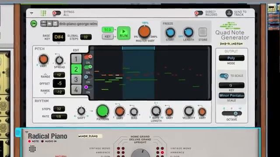The width and height of the screenshot is (280, 157).
Task: Click the Pitch Spread knob
Action: point(59,61)
